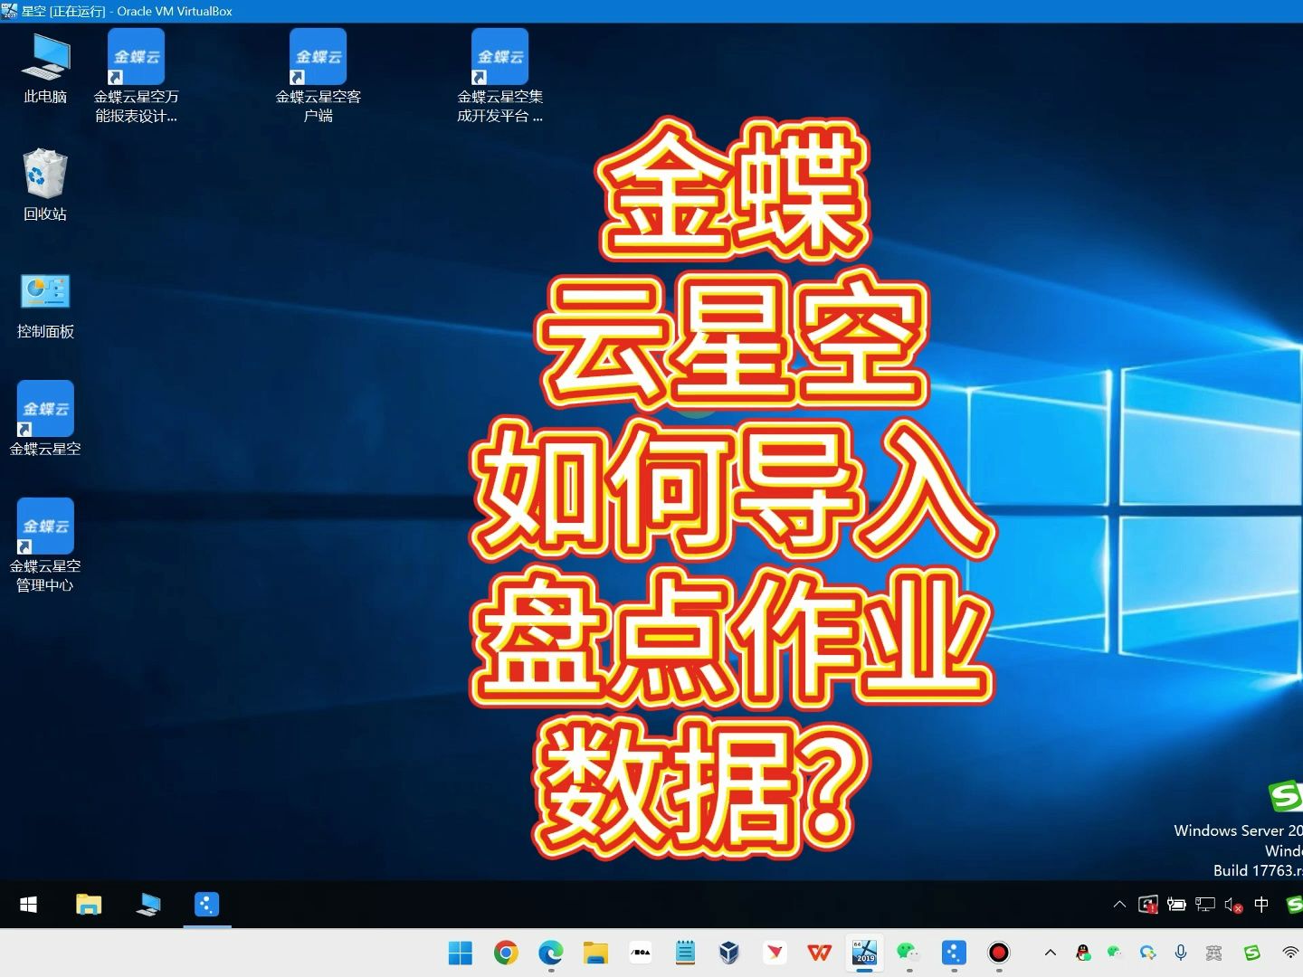Image resolution: width=1303 pixels, height=977 pixels.
Task: Click the VM security warning flag icon
Action: [x=1148, y=904]
